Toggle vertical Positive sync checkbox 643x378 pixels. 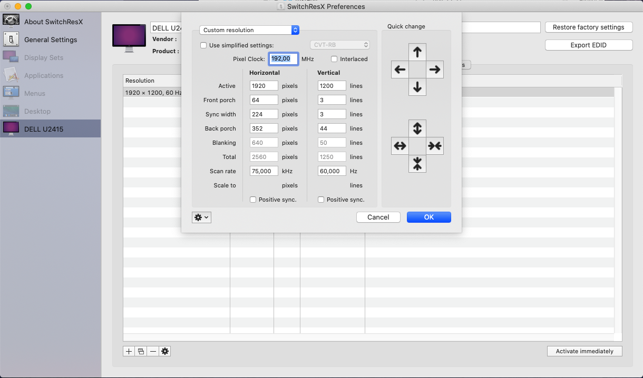(321, 200)
